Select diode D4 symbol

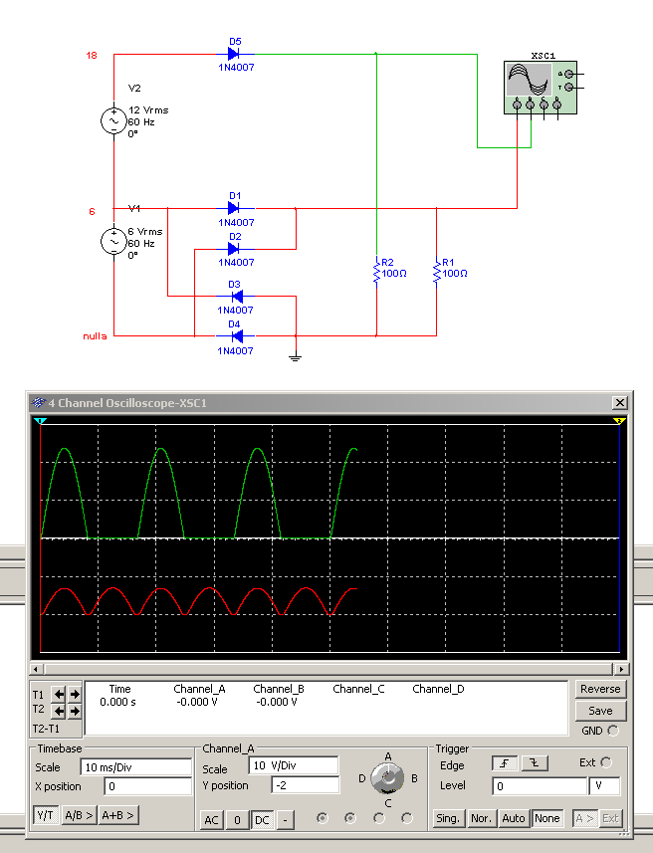click(x=236, y=335)
